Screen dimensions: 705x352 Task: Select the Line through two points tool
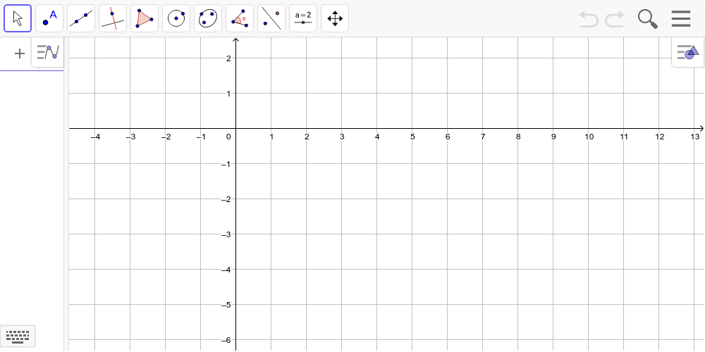(81, 18)
